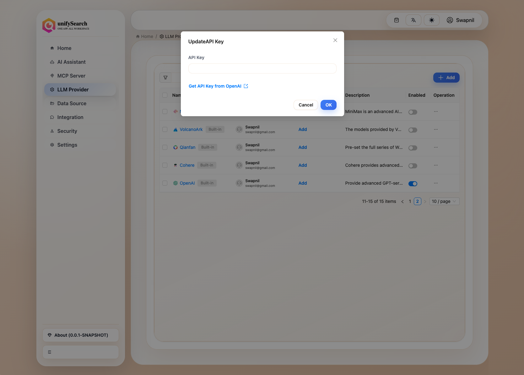Open the Security section in the sidebar

67,131
